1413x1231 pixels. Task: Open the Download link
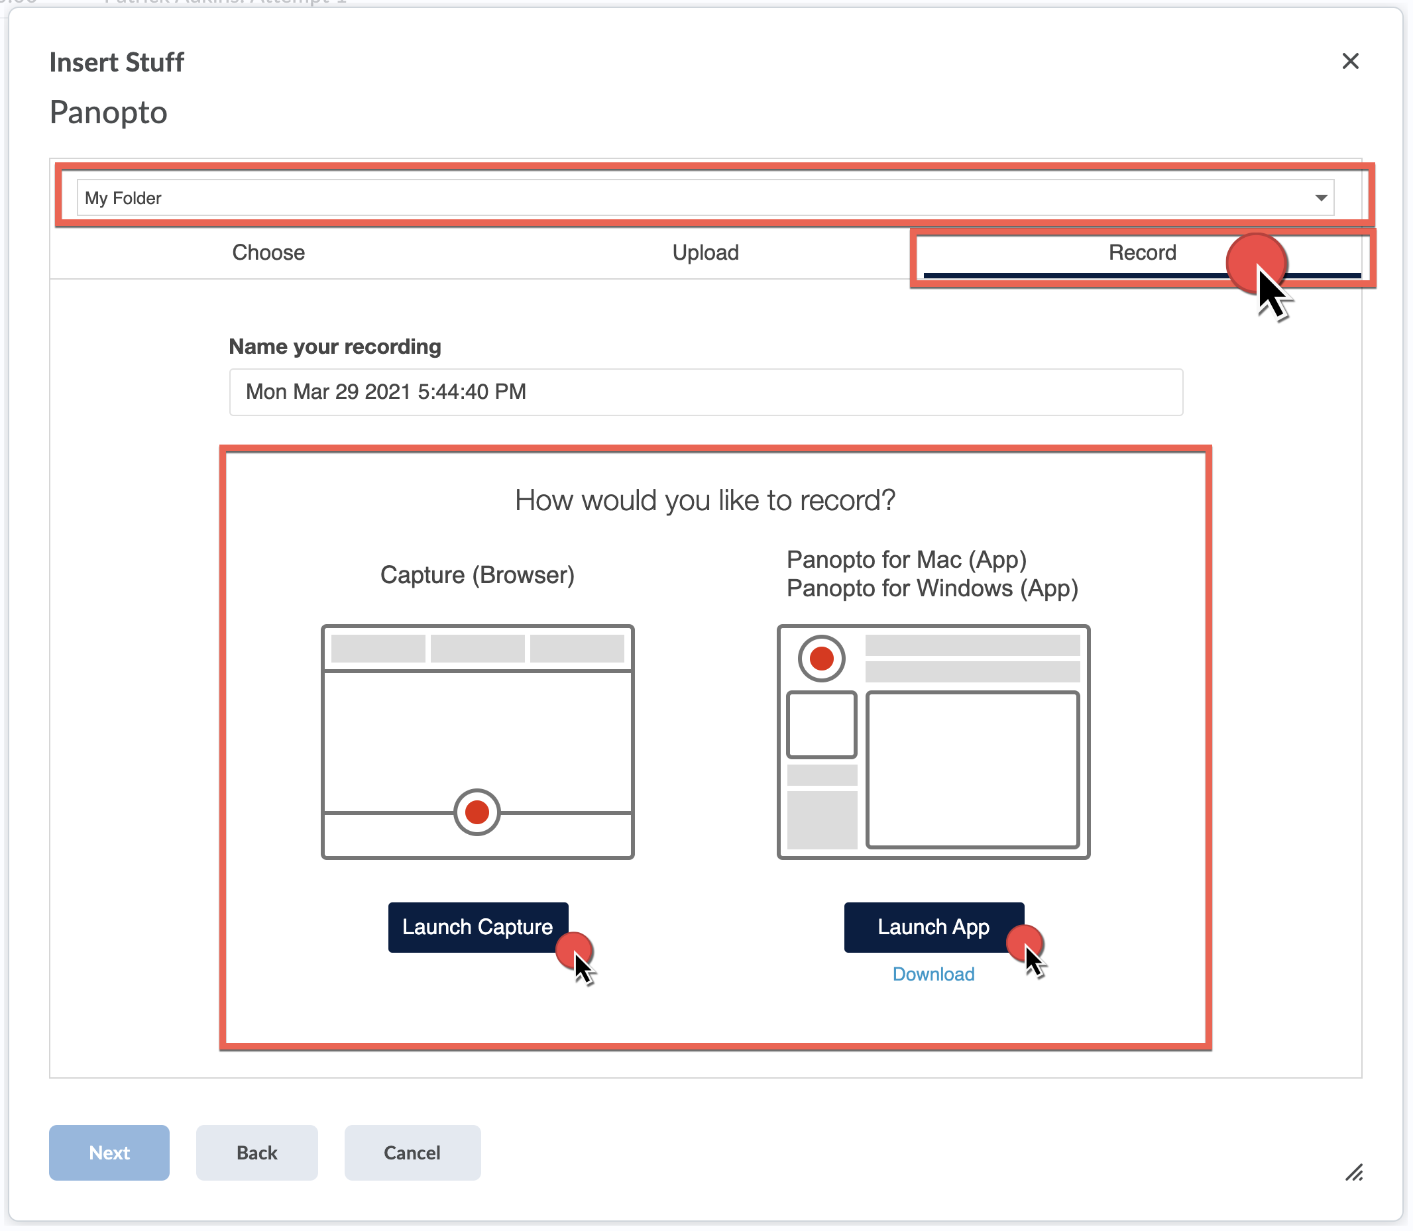click(933, 974)
